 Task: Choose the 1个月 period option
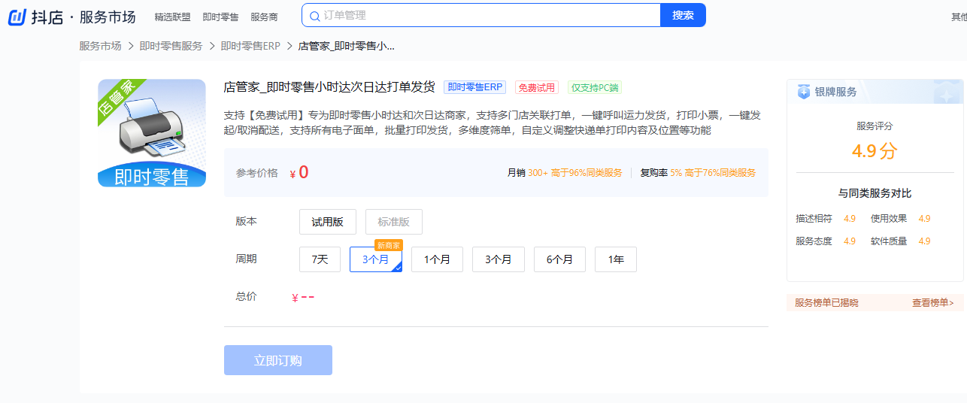(438, 259)
